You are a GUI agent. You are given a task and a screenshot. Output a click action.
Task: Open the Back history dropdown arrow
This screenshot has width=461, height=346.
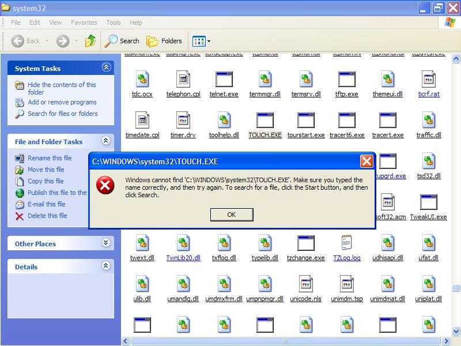click(x=47, y=41)
